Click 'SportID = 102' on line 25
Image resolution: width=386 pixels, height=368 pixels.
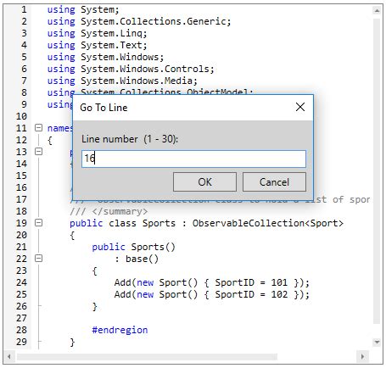click(251, 294)
